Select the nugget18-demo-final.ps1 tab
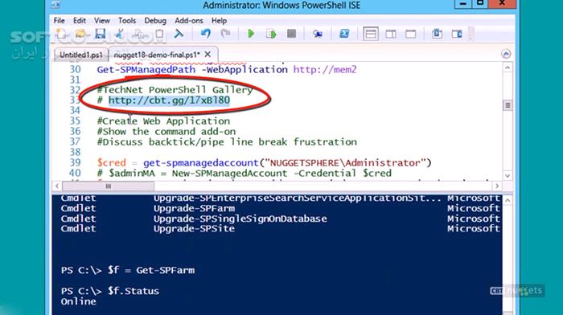This screenshot has height=315, width=563. 157,55
